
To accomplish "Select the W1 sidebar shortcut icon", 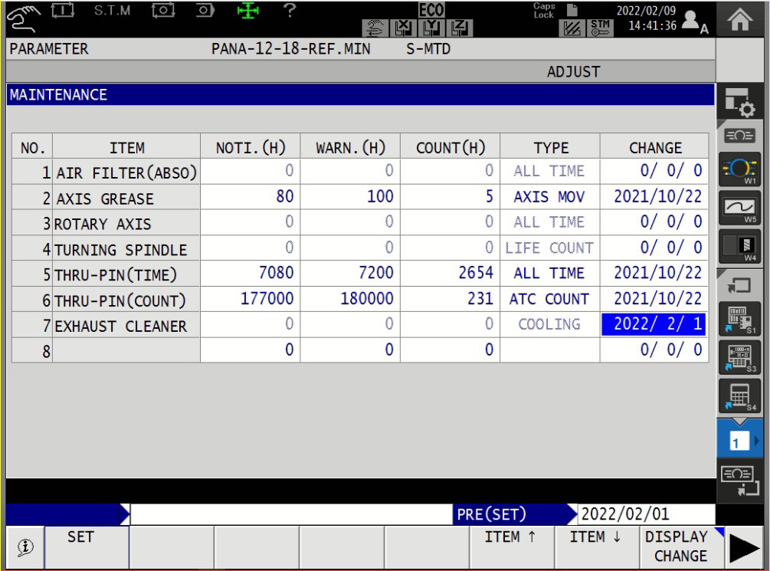I will click(740, 169).
